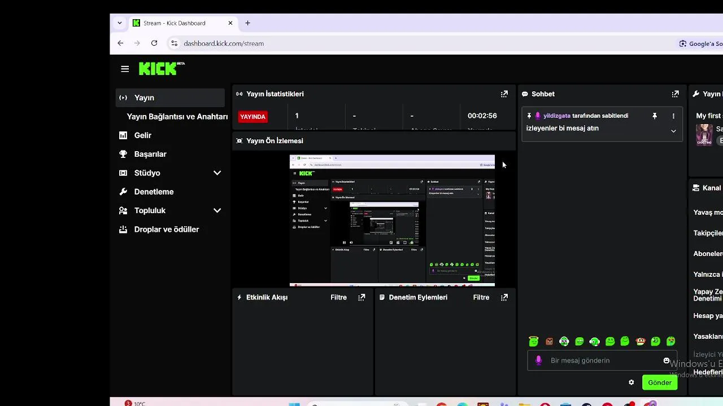
Task: Open the weather widget showing 10°C
Action: [136, 403]
